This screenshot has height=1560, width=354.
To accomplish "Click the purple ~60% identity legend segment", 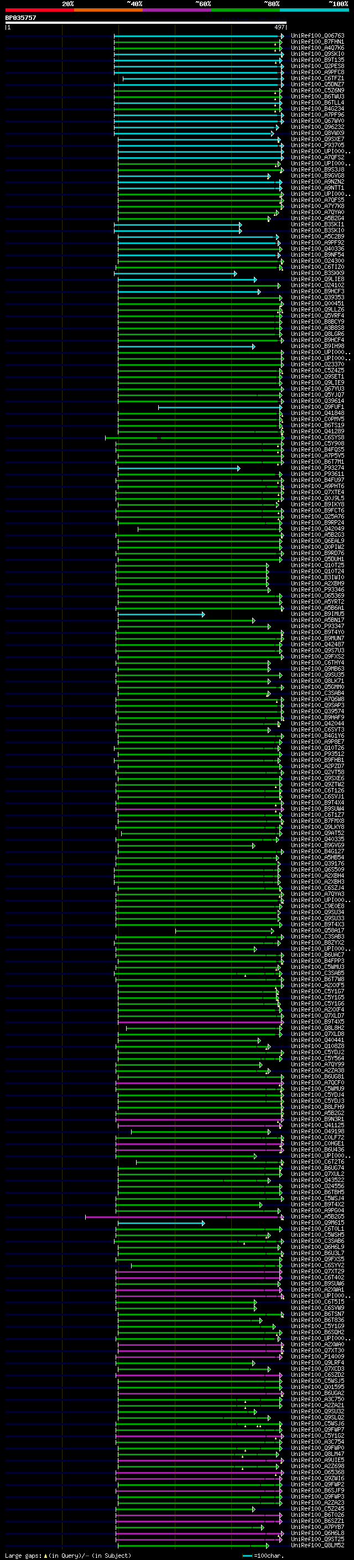I will [x=176, y=11].
